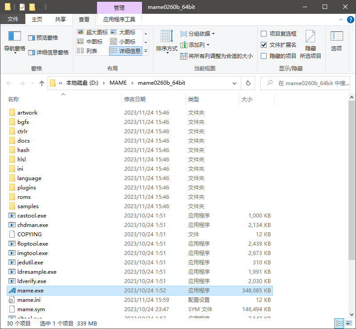
Task: Click MAME in the address breadcrumb
Action: (x=118, y=83)
